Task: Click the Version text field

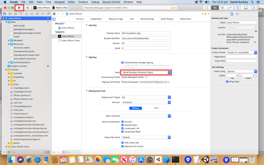Action: [146, 43]
